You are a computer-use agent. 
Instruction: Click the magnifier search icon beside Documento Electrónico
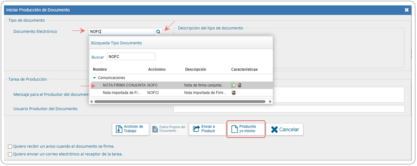(x=158, y=32)
